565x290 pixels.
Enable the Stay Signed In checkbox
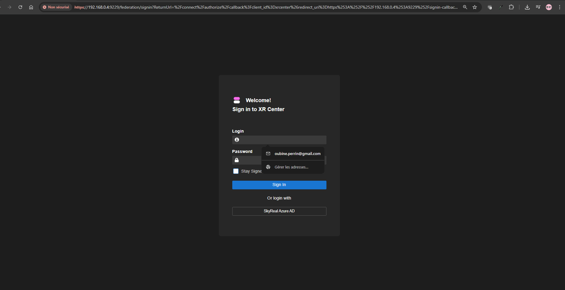pos(236,171)
